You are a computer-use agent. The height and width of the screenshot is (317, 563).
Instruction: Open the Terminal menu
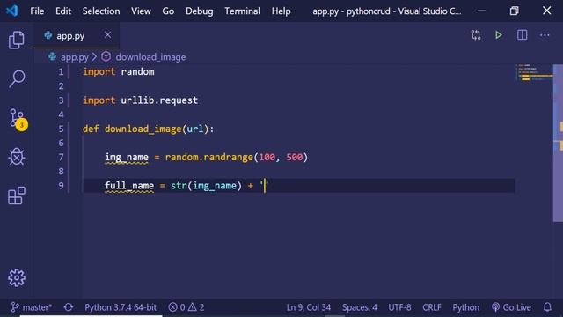point(243,11)
